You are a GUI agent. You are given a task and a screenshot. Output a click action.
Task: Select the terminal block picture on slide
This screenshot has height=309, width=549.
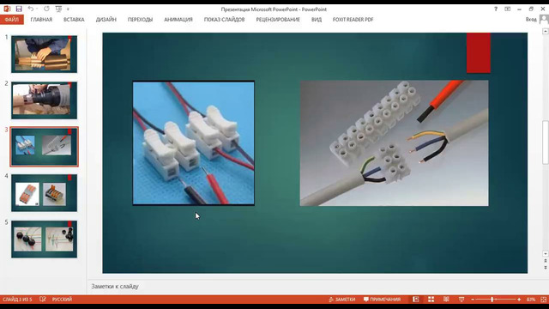click(395, 143)
